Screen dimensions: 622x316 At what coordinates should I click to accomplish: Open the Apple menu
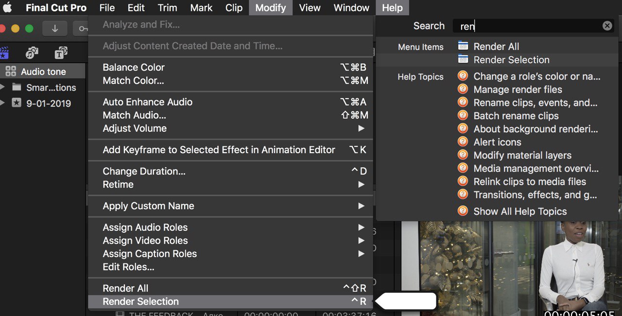[x=7, y=8]
